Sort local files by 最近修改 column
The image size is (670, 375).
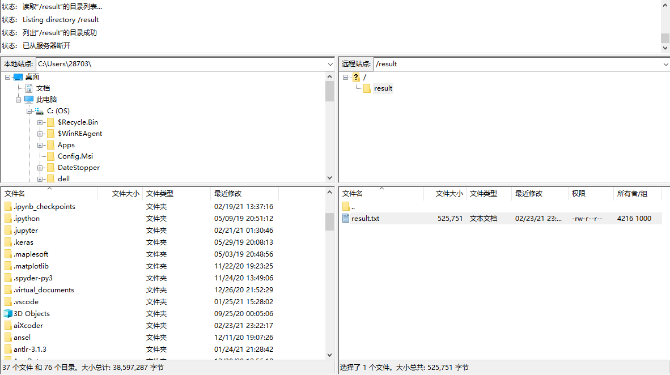tap(244, 194)
